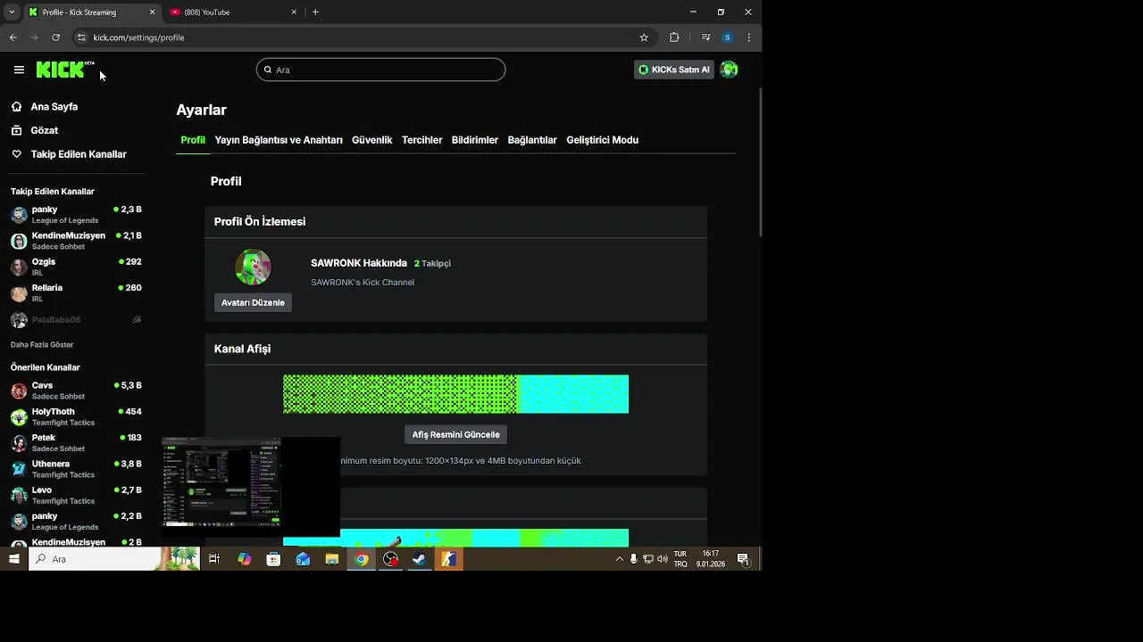Click the browse icon beside Gözat
The width and height of the screenshot is (1143, 642).
16,130
